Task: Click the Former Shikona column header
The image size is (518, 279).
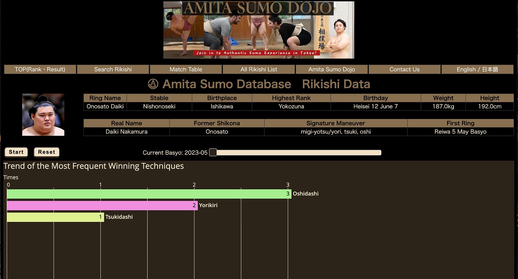Action: (217, 123)
